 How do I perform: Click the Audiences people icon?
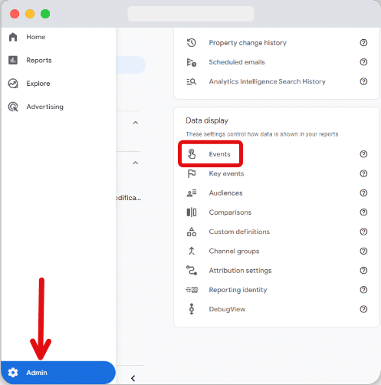[x=192, y=193]
